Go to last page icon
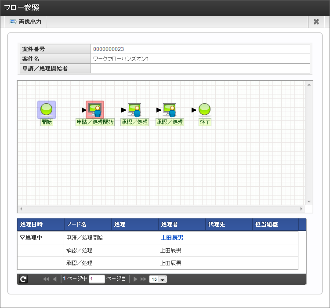The image size is (330, 308). [143, 279]
